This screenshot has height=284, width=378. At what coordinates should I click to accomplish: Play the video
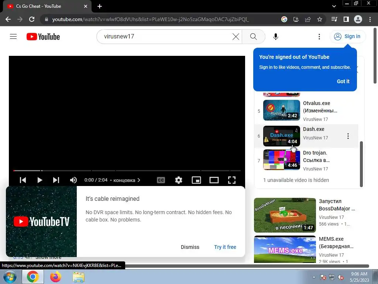pos(40,180)
